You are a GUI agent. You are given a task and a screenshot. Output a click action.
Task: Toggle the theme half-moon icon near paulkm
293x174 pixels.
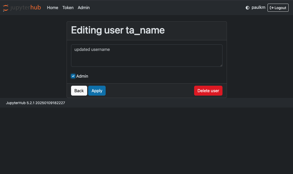(247, 8)
